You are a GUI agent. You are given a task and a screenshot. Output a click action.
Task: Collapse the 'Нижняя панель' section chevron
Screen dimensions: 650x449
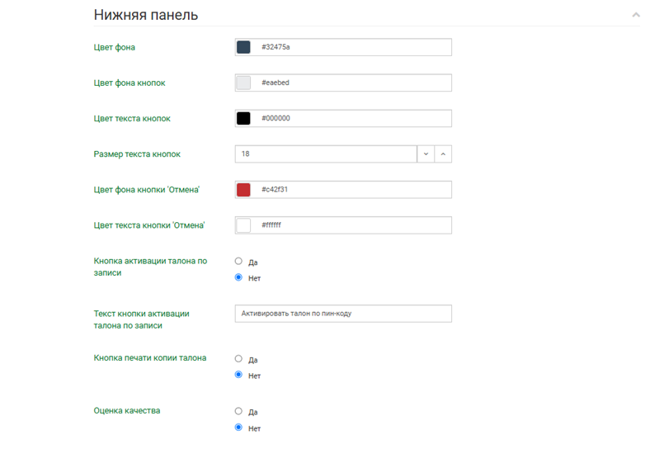[635, 15]
